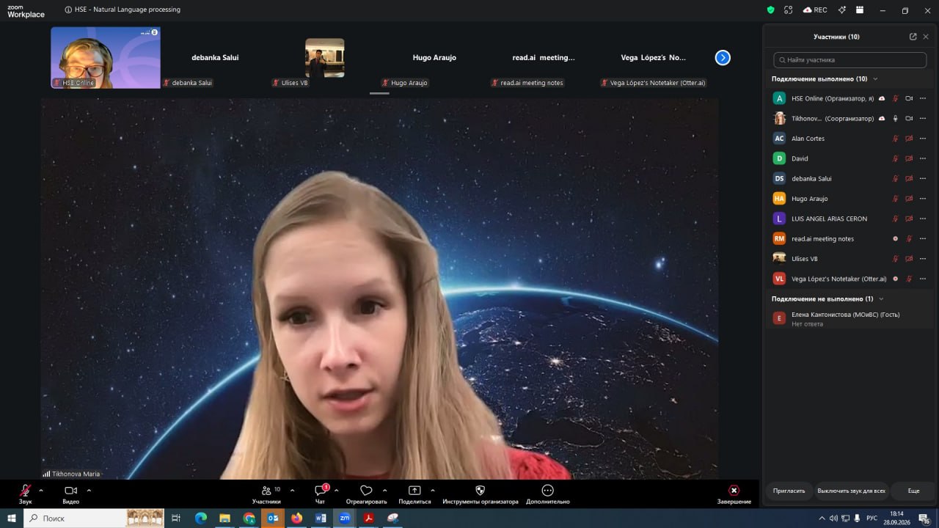
Task: Click Поделиться to share the screen
Action: (x=414, y=494)
